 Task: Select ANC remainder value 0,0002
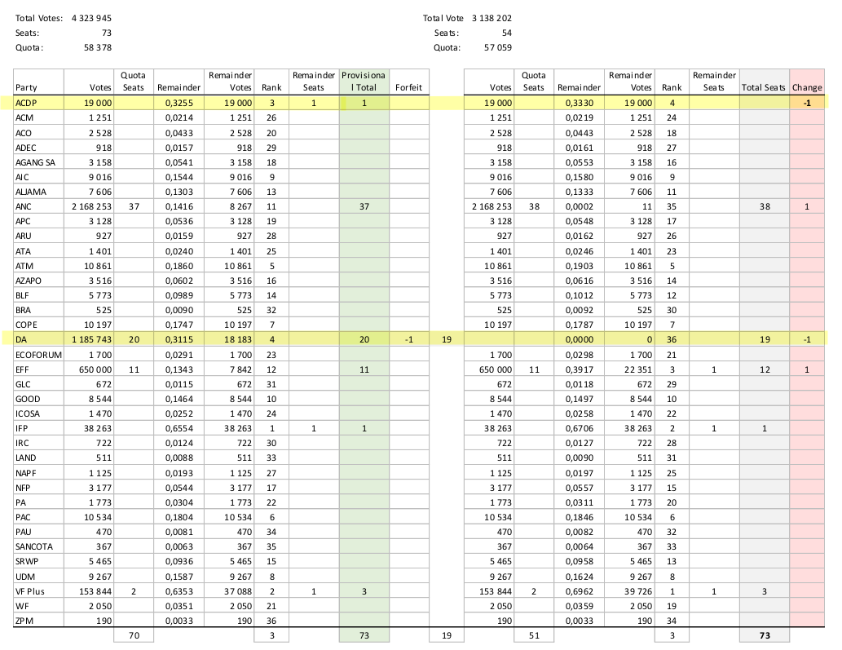click(579, 206)
